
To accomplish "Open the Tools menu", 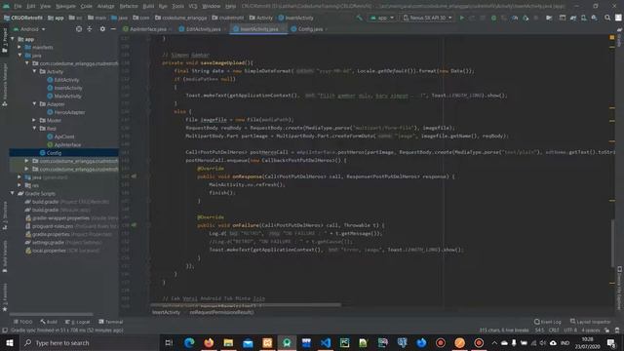I will tap(177, 6).
